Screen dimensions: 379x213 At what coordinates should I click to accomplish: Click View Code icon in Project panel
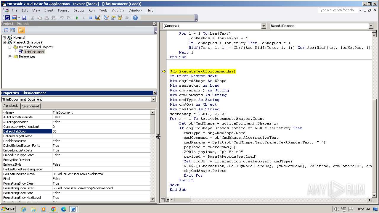click(x=6, y=30)
